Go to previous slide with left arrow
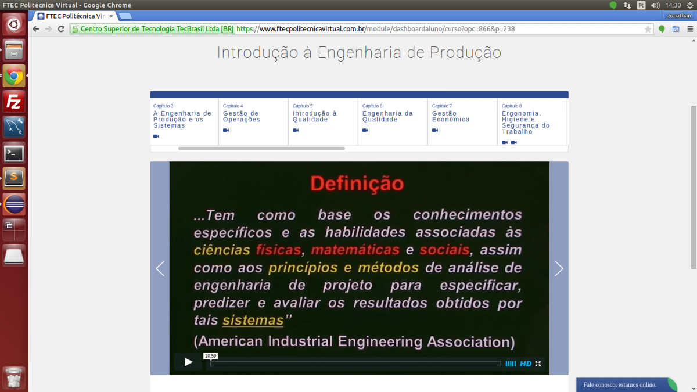The image size is (697, 392). 160,268
